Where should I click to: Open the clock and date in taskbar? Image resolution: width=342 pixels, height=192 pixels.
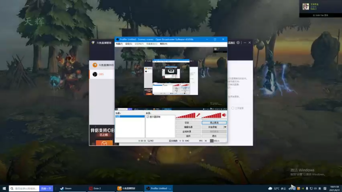[x=334, y=188]
